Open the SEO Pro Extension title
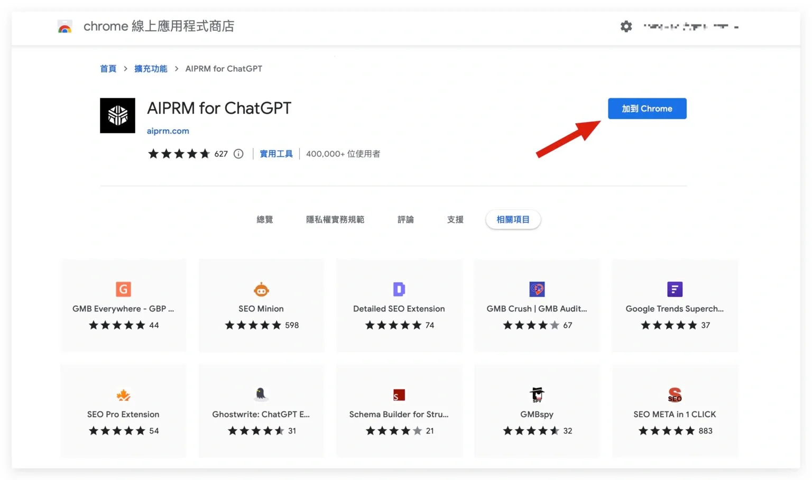 [x=123, y=414]
